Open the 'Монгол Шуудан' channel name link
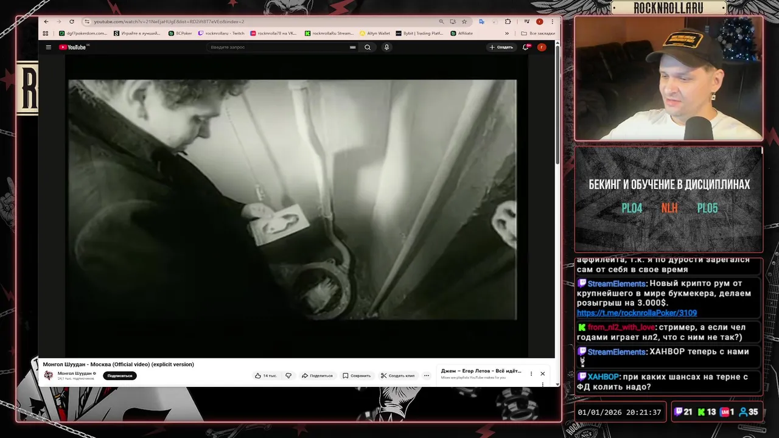This screenshot has width=779, height=438. (x=75, y=374)
